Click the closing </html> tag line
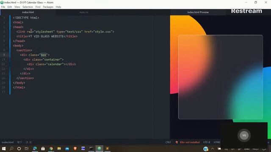This screenshot has height=152, width=271. tap(19, 87)
